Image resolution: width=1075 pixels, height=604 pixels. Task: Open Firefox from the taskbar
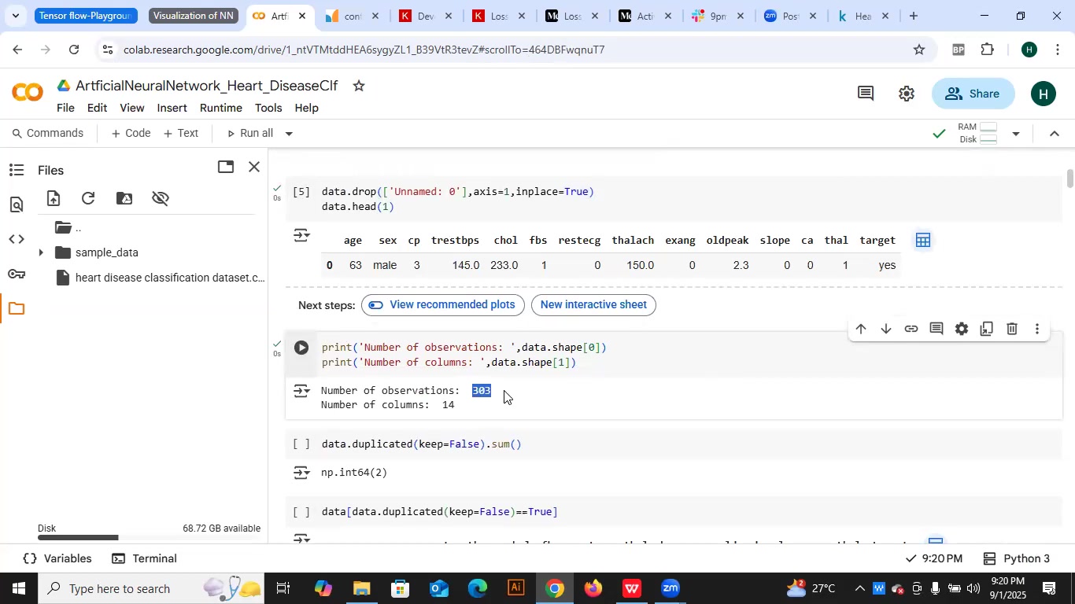593,588
